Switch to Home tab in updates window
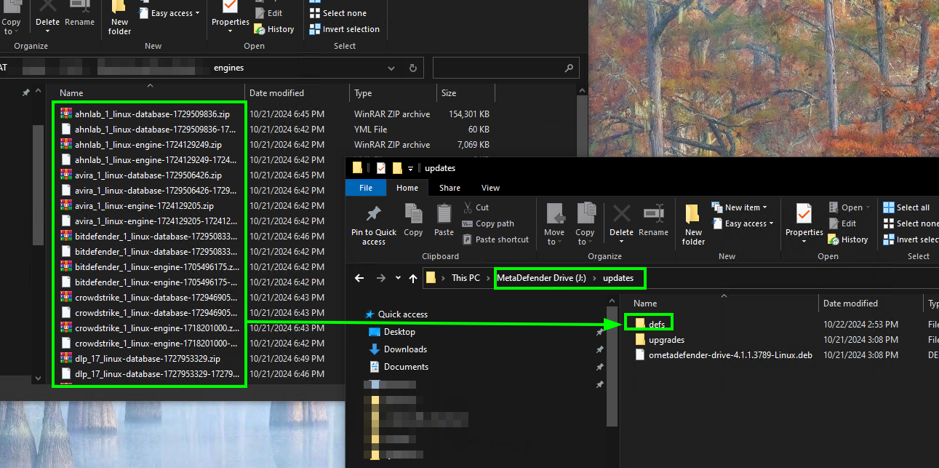Screen dimensions: 939x468 pos(407,188)
